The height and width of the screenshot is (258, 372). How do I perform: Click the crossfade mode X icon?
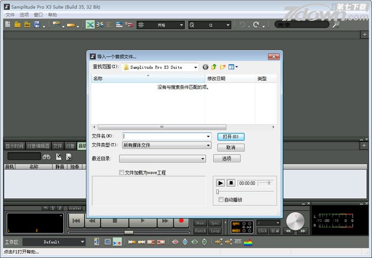pyautogui.click(x=90, y=24)
